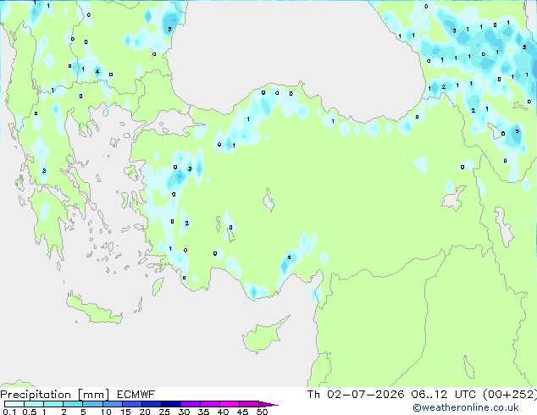Image resolution: width=537 pixels, height=415 pixels.
Task: Click the forecast run label '(00+252)'
Action: 510,395
